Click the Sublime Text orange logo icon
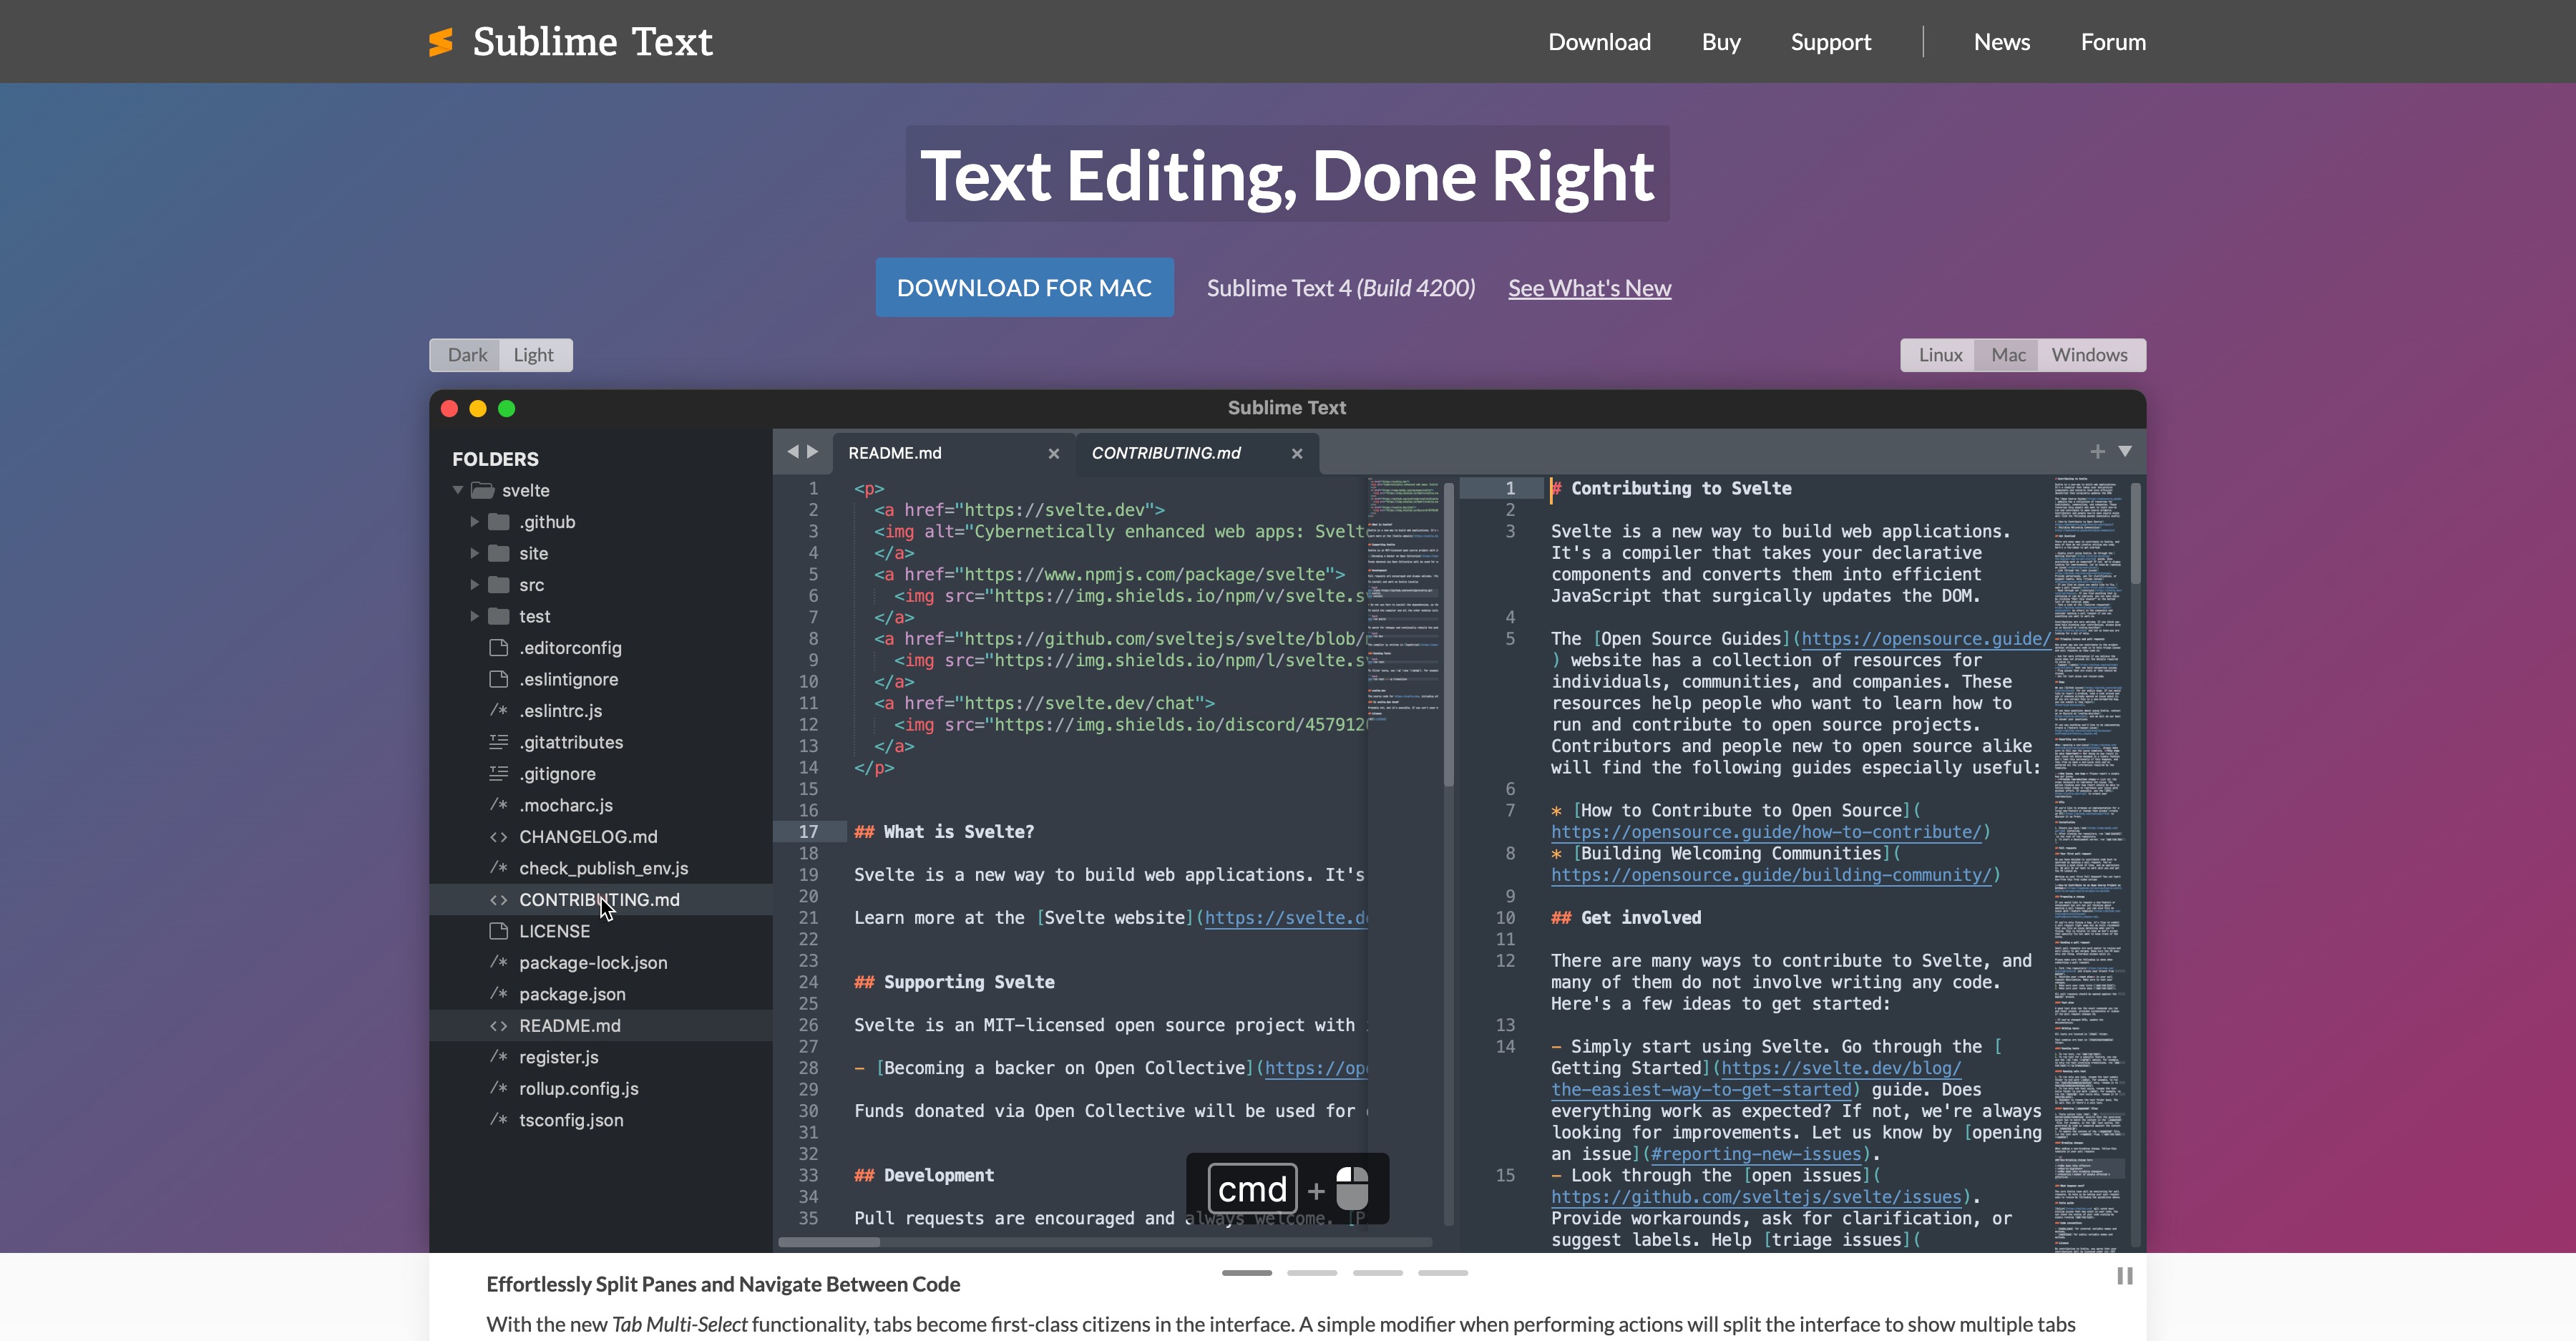Screen dimensions: 2576x1341 (441, 42)
